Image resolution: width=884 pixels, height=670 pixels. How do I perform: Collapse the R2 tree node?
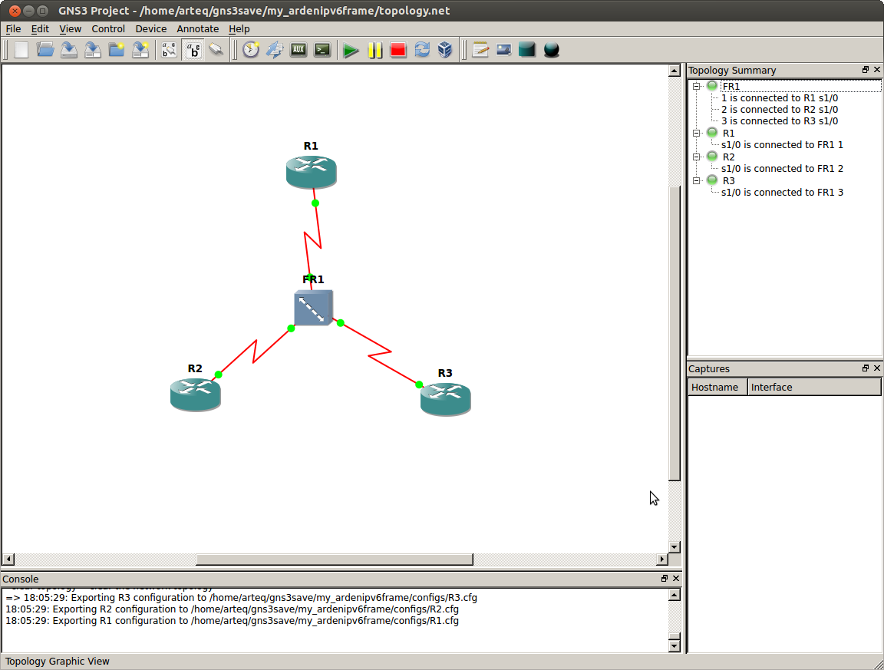click(697, 157)
